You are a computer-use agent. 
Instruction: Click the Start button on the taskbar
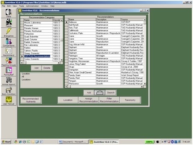(6, 142)
